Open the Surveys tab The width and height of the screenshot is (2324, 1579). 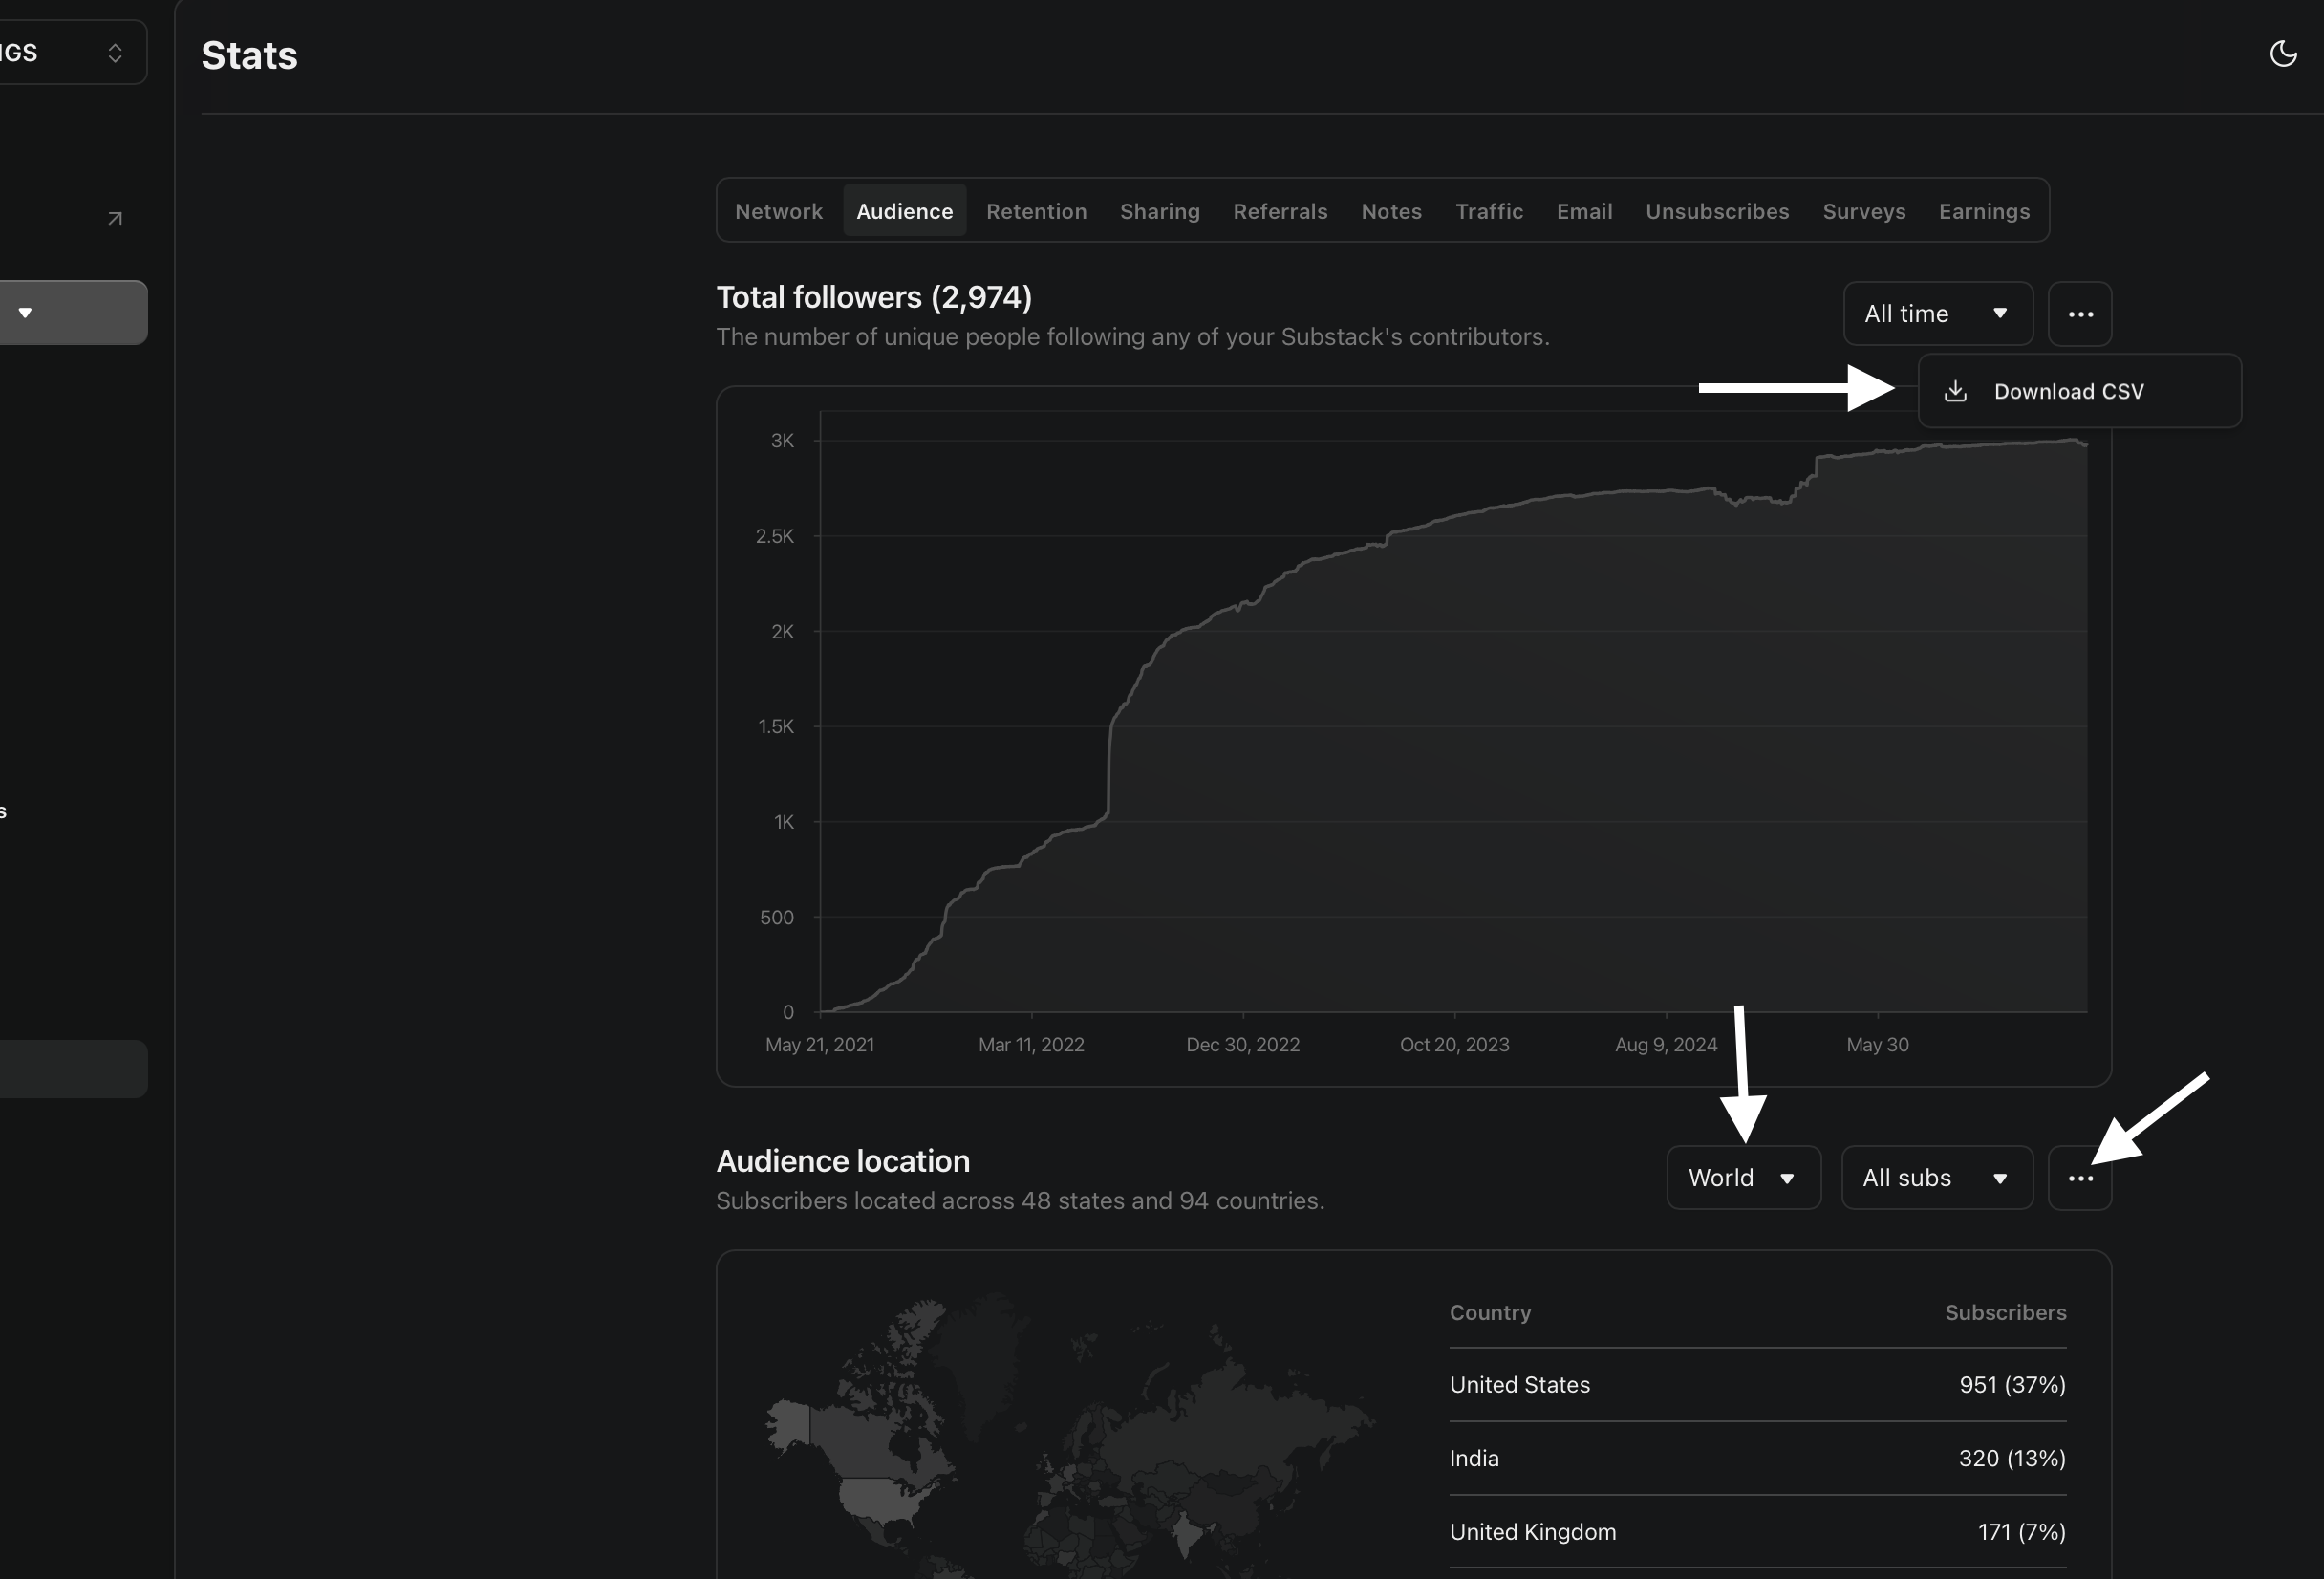tap(1864, 210)
